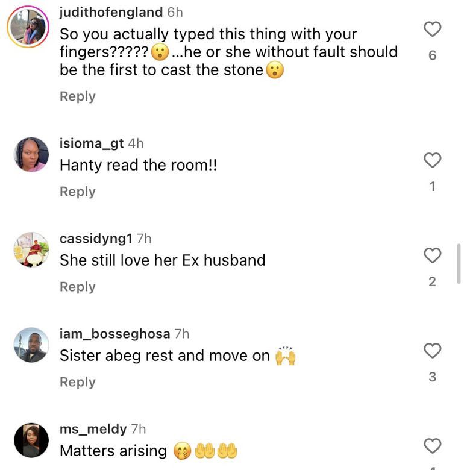View ms_meldy's profile picture
Image resolution: width=464 pixels, height=470 pixels.
point(31,440)
